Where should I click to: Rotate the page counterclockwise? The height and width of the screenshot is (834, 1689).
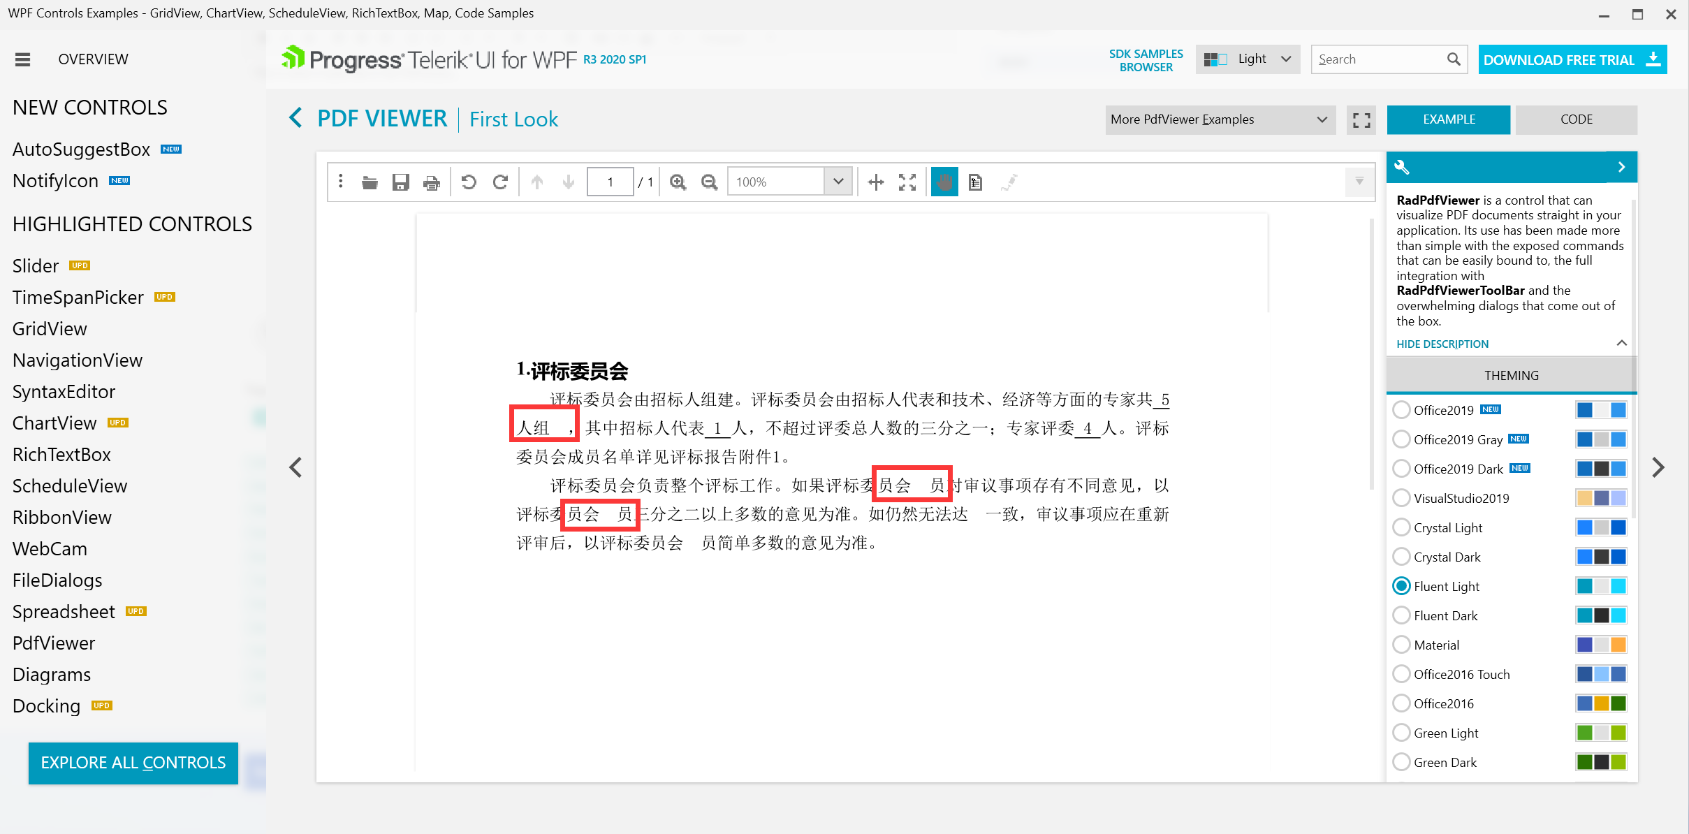tap(469, 182)
